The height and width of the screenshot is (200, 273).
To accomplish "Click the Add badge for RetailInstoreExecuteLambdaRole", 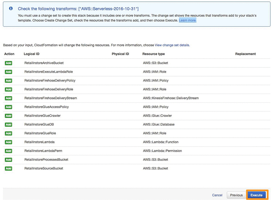I will click(8, 72).
